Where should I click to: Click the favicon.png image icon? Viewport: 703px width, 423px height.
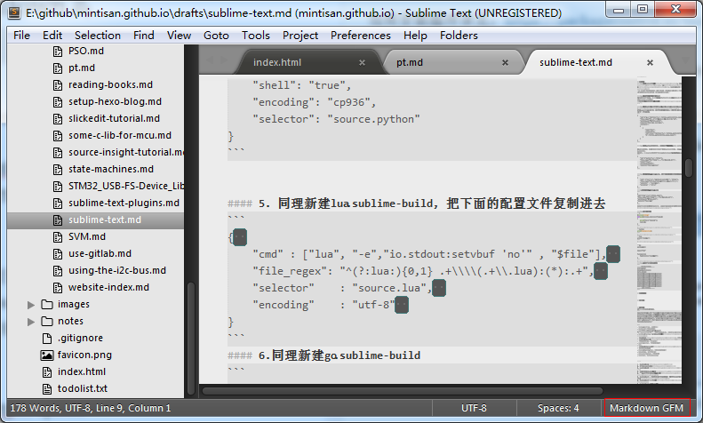46,355
